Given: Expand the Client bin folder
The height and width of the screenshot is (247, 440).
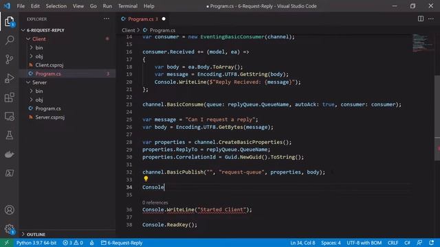Looking at the screenshot, I should point(67,47).
